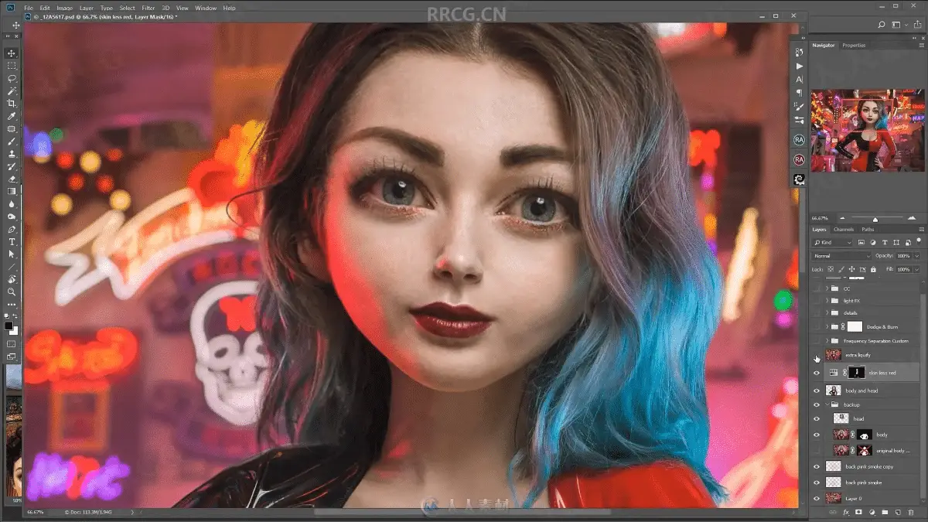Image resolution: width=928 pixels, height=522 pixels.
Task: Add a layer mask from bottom bar
Action: click(x=858, y=512)
